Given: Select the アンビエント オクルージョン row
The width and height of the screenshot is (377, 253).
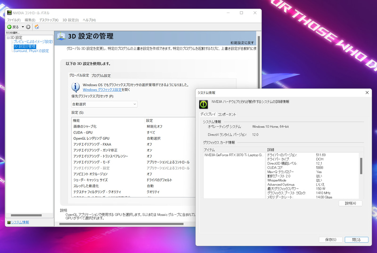Looking at the screenshot, I should pos(133,174).
